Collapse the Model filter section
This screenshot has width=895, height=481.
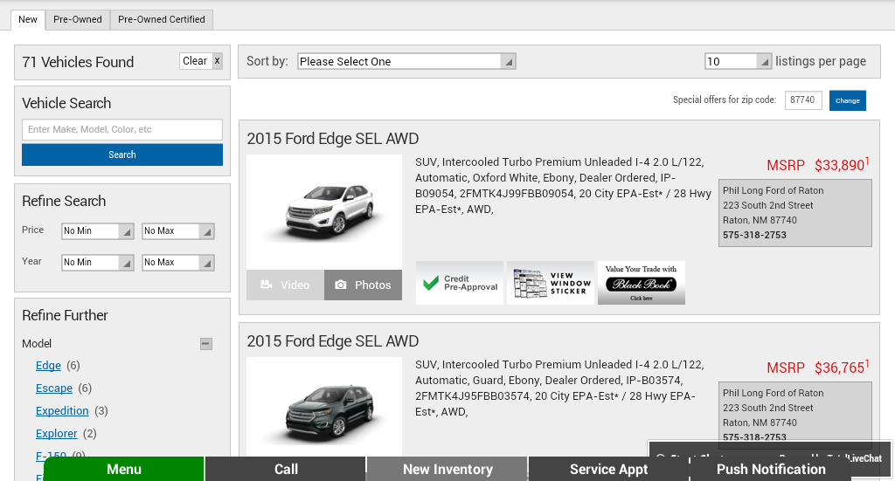tap(206, 344)
